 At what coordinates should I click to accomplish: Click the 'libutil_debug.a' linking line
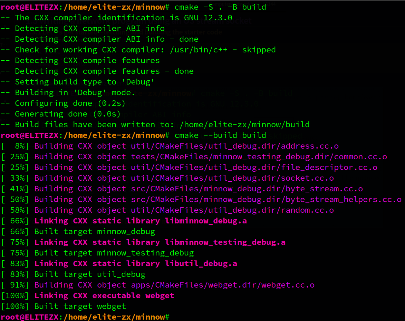point(119,264)
